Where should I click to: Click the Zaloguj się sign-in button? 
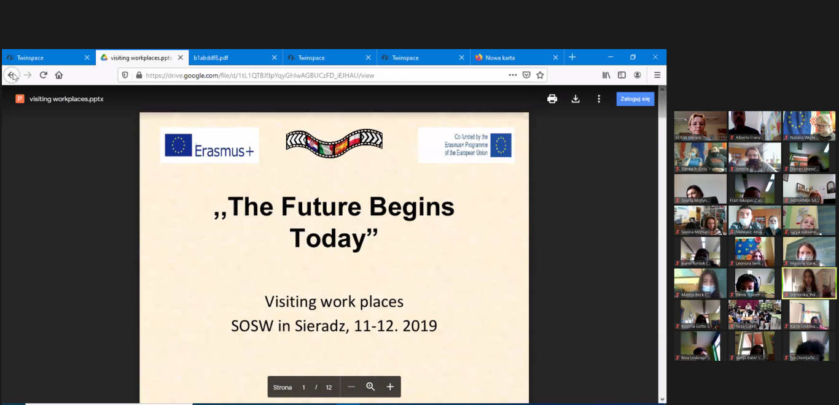[x=635, y=99]
